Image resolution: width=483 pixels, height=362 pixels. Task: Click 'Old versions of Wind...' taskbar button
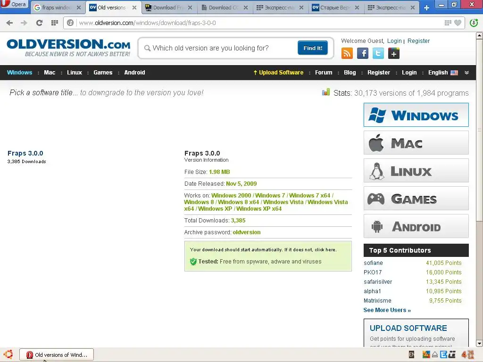click(57, 354)
